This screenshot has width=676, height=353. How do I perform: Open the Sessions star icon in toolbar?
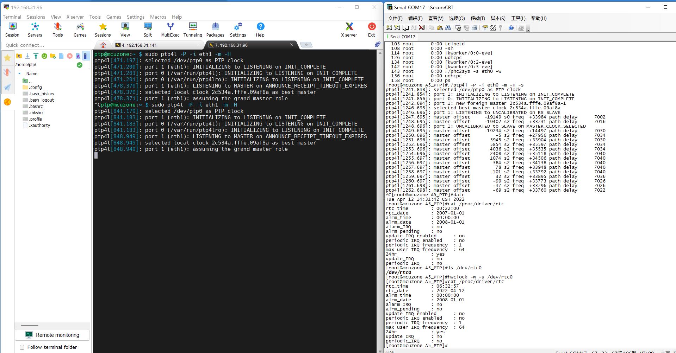pos(103,30)
